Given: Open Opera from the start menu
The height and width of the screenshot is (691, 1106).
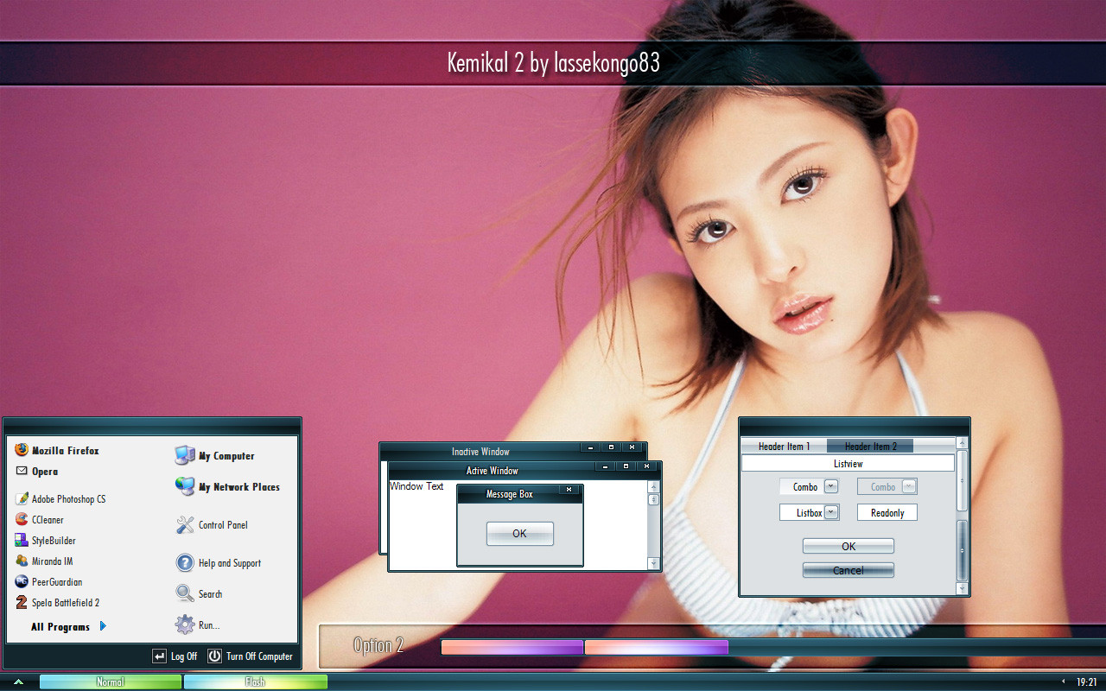Looking at the screenshot, I should (x=36, y=471).
